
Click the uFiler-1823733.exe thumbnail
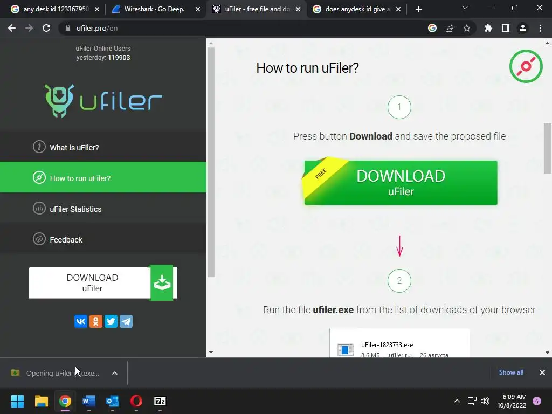pyautogui.click(x=346, y=349)
